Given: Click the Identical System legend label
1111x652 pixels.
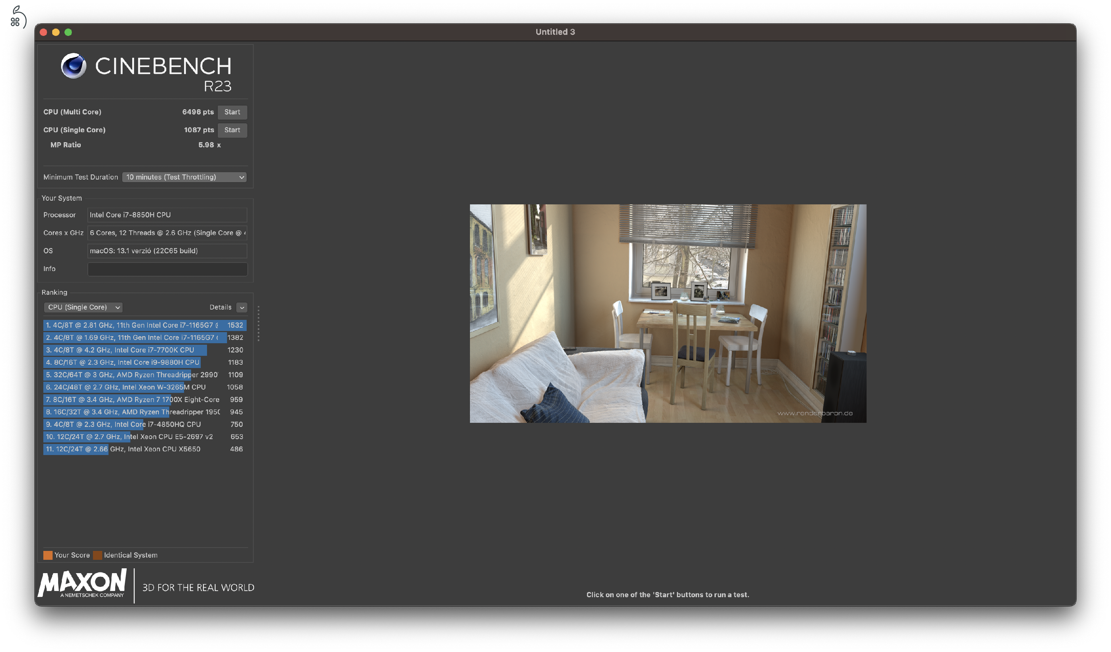Looking at the screenshot, I should (x=130, y=555).
